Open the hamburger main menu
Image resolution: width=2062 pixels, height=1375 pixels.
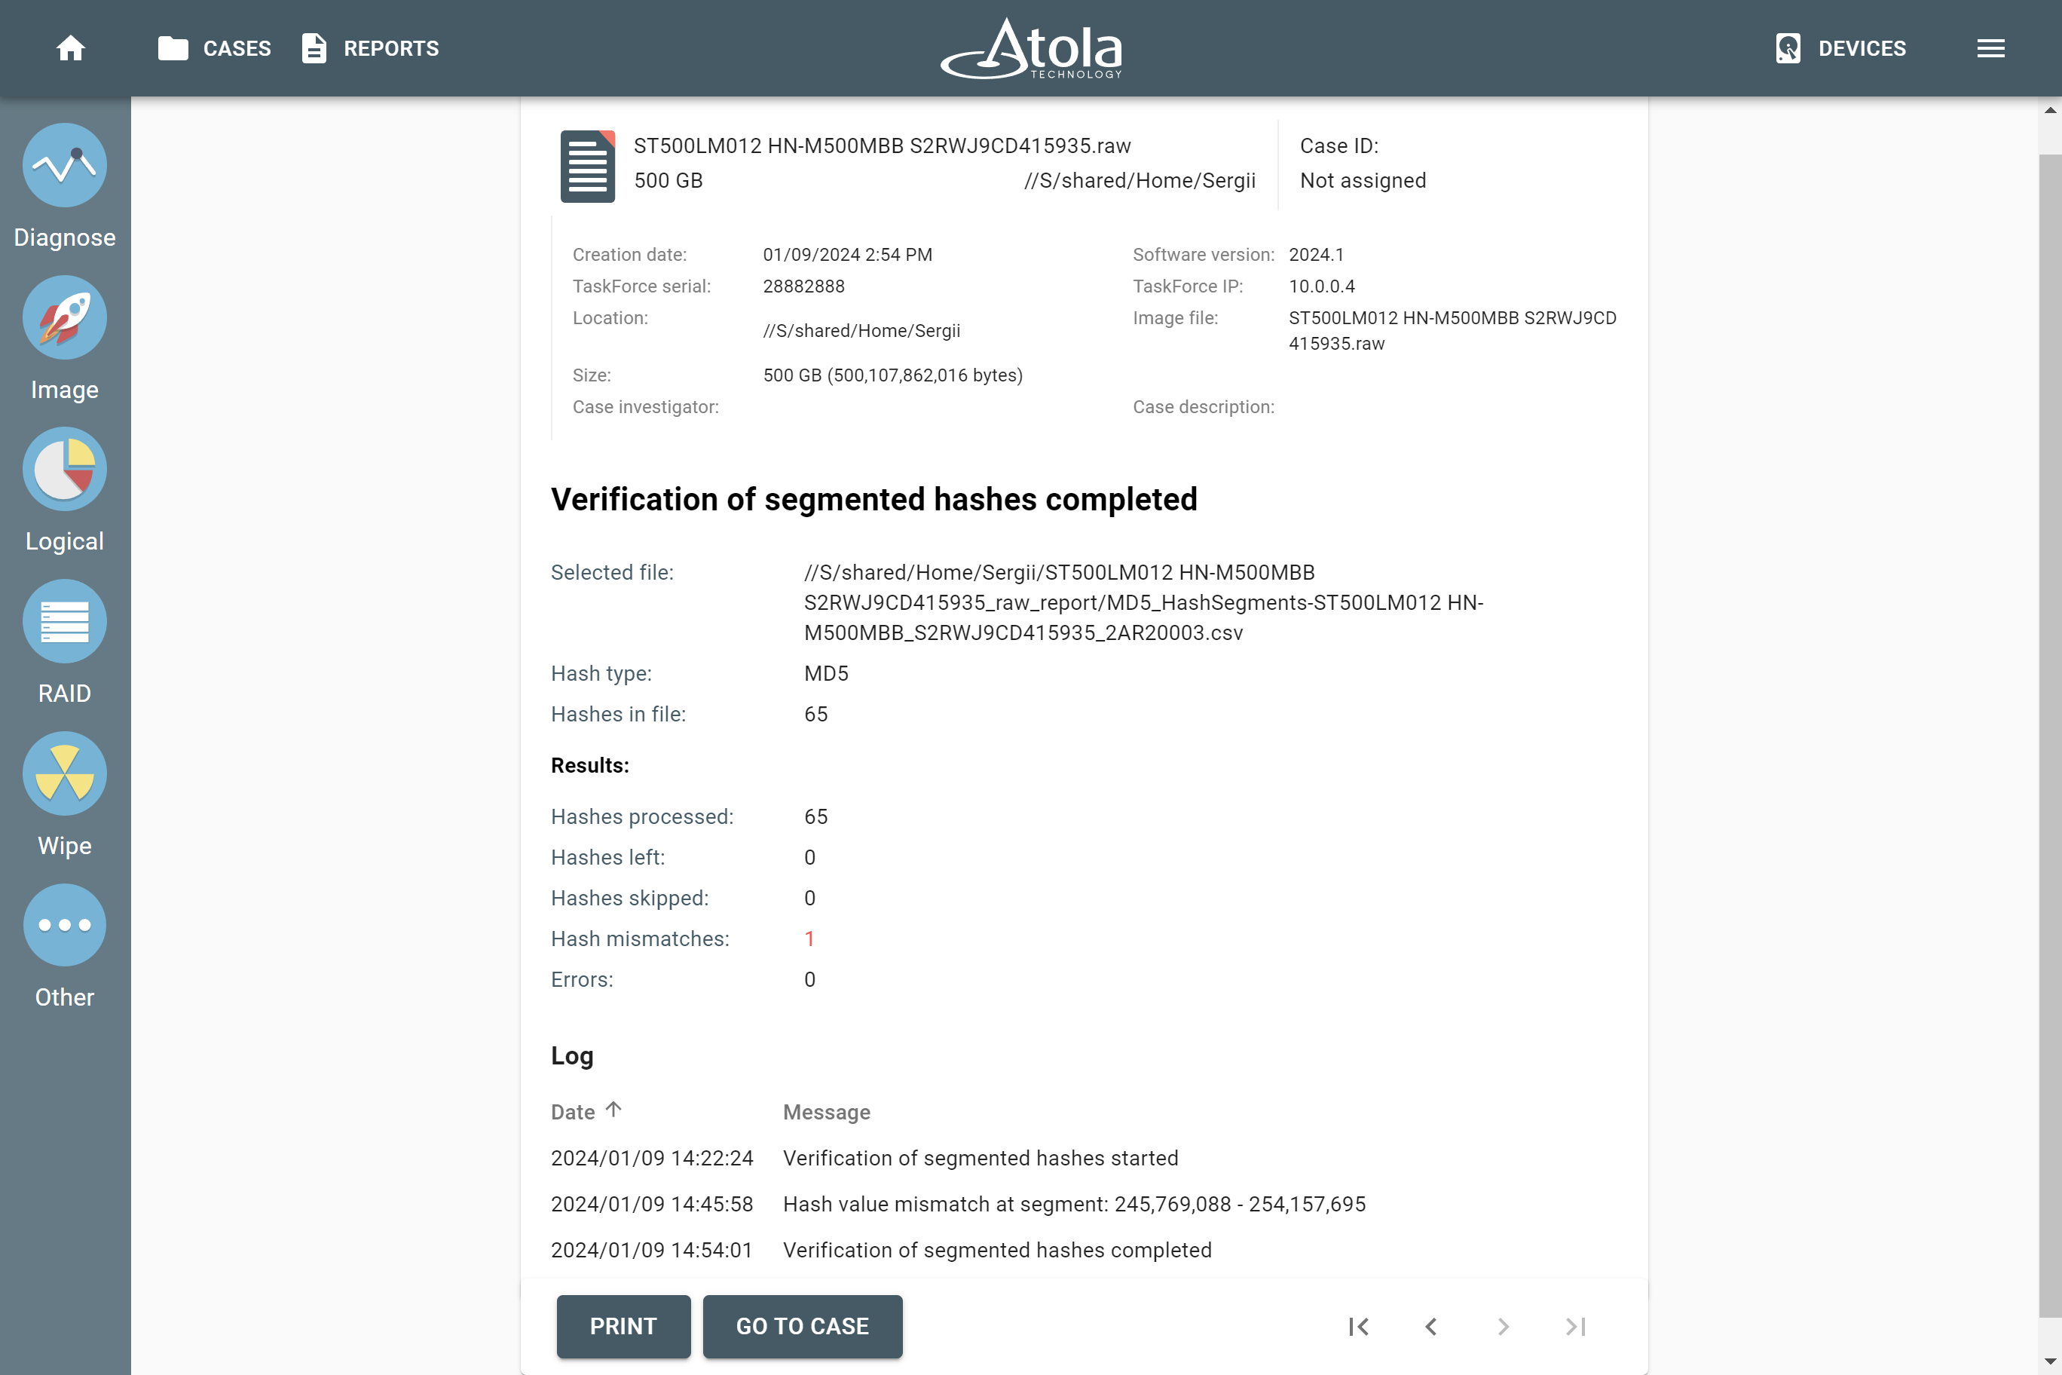point(1990,48)
